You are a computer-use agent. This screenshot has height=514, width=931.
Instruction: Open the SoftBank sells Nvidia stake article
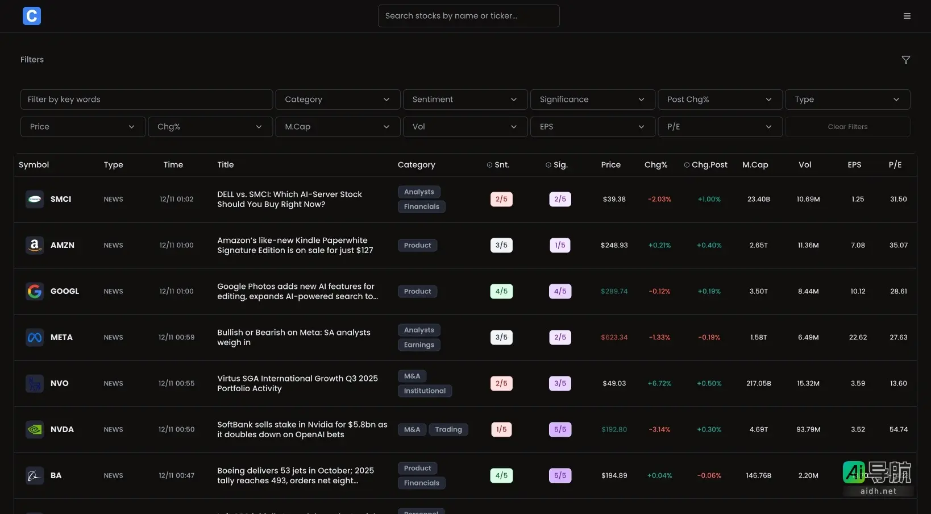click(x=302, y=430)
